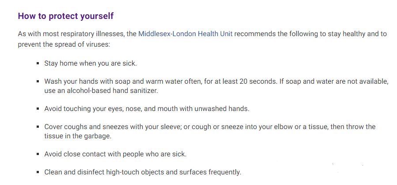Click 'Avoid close contact with people who are sick.'
This screenshot has height=185, width=397.
115,154
